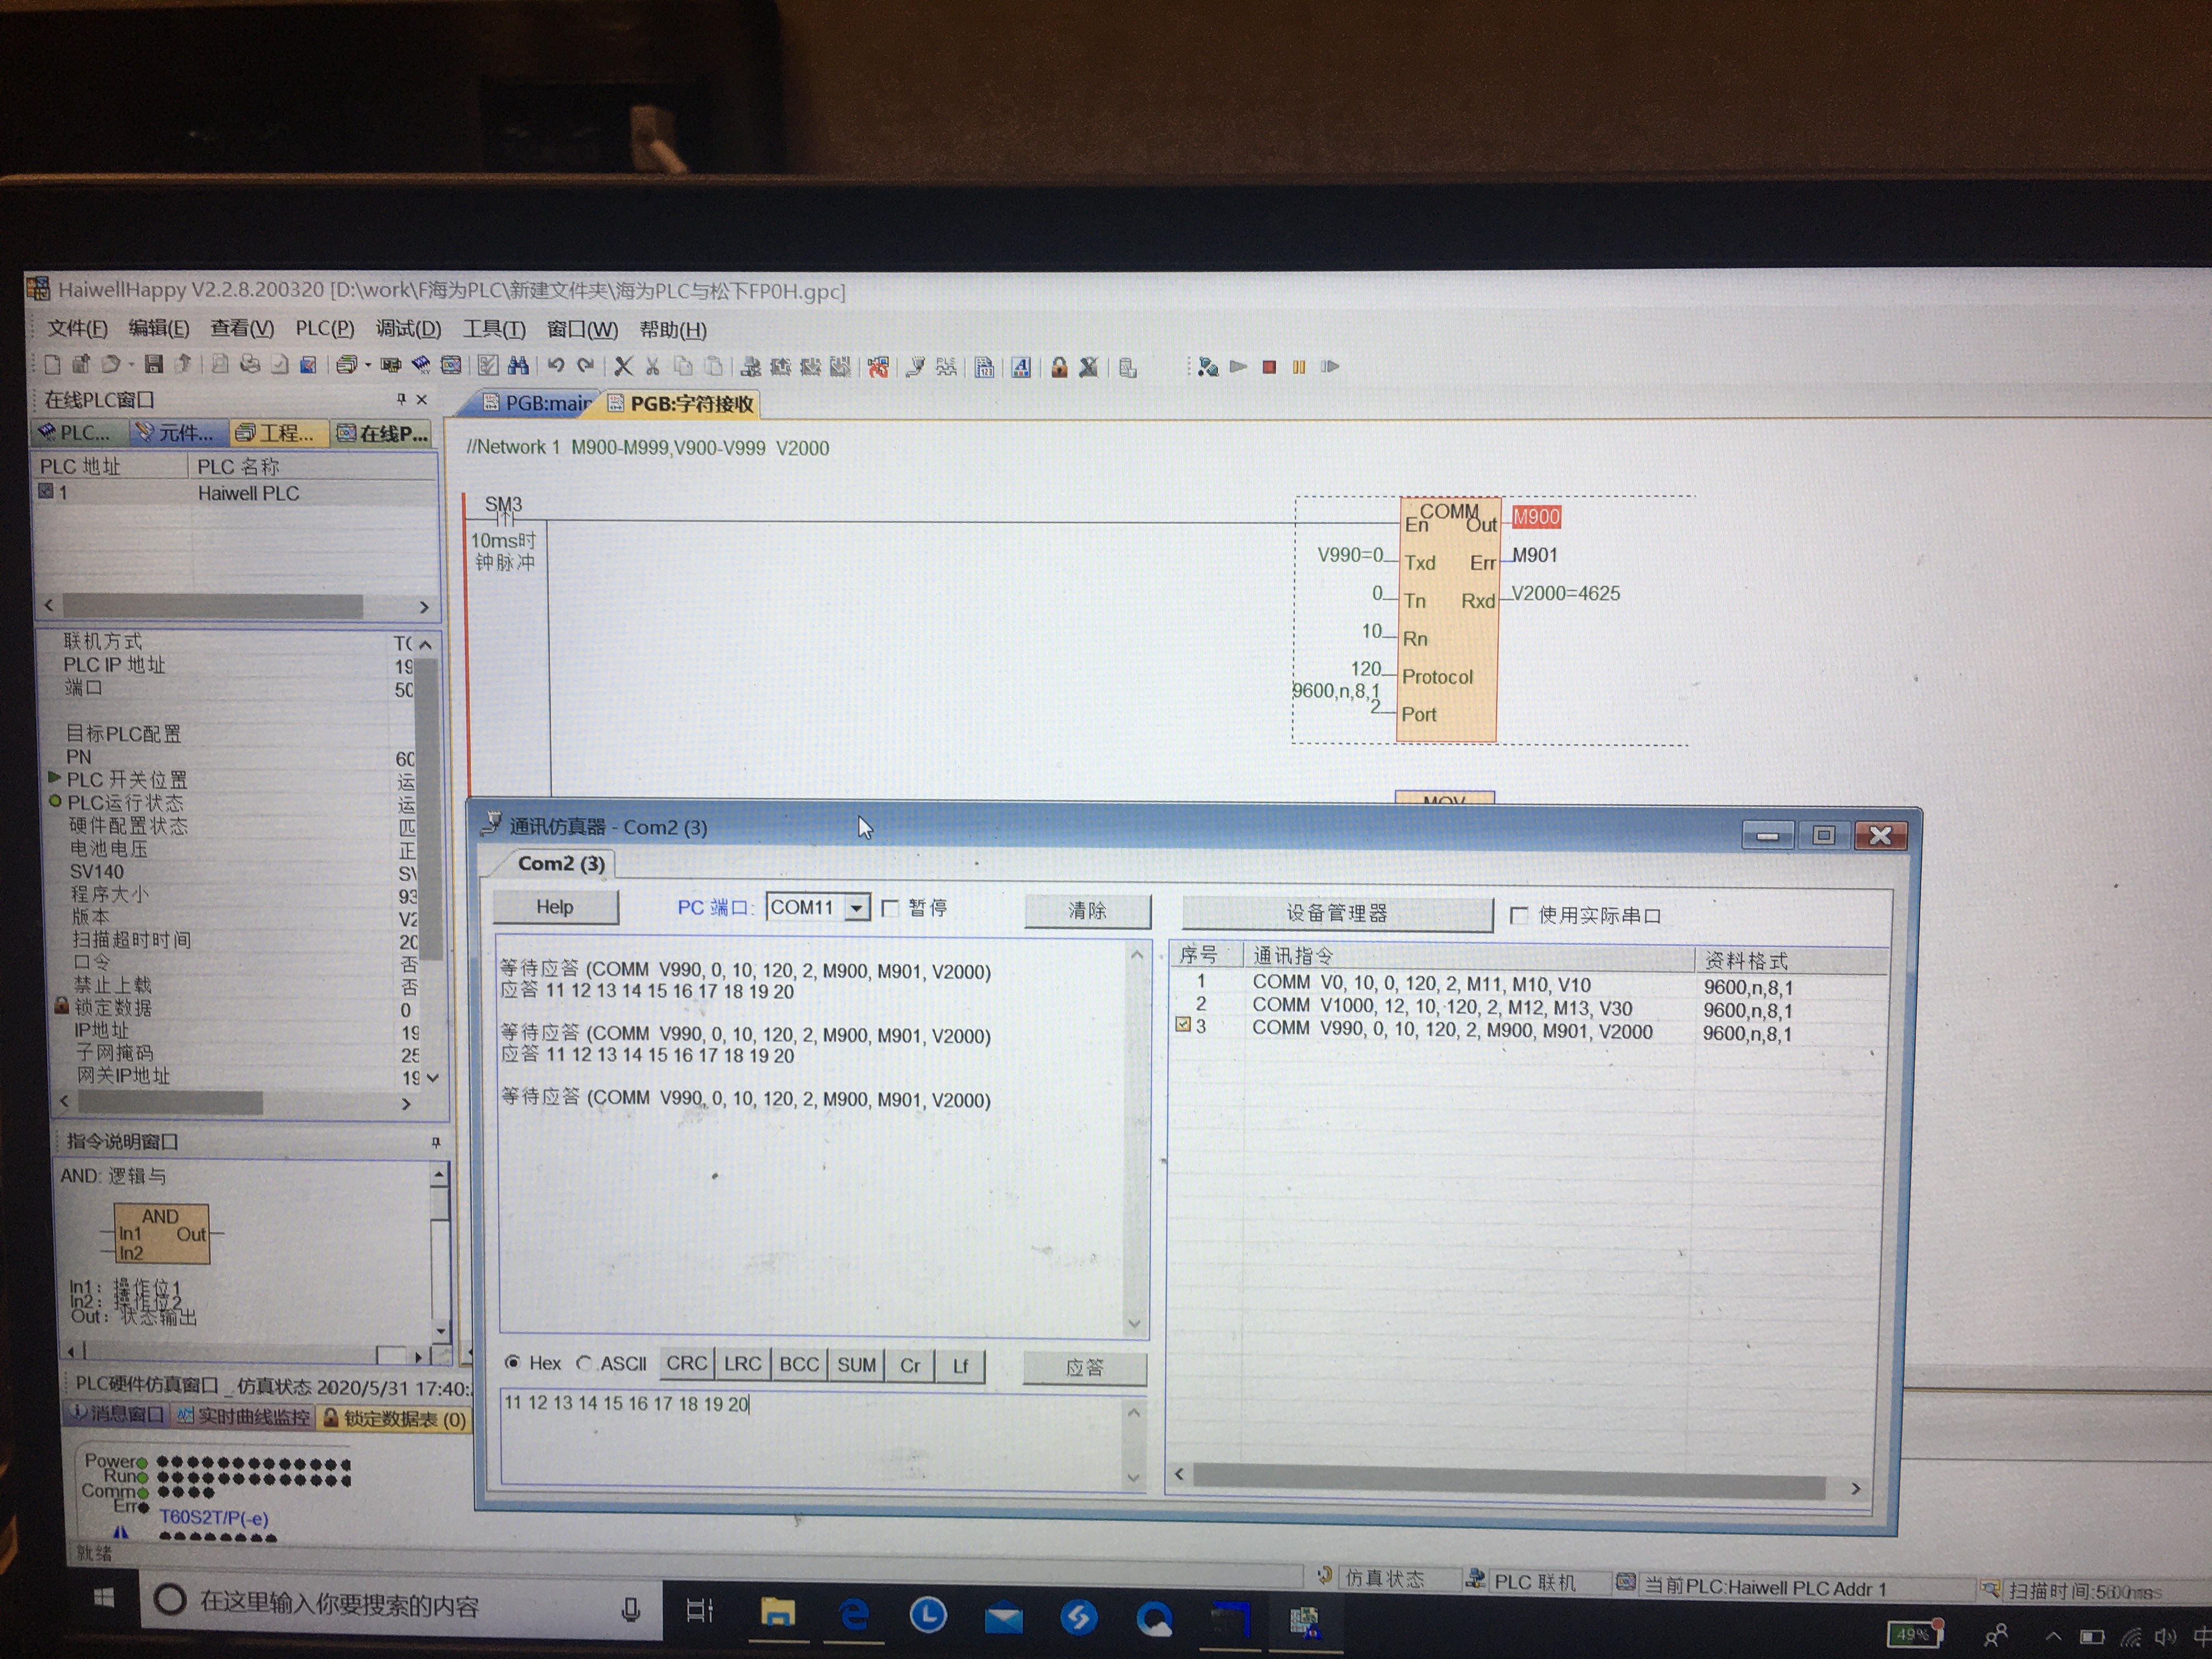
Task: Click the New file toolbar icon
Action: click(52, 364)
